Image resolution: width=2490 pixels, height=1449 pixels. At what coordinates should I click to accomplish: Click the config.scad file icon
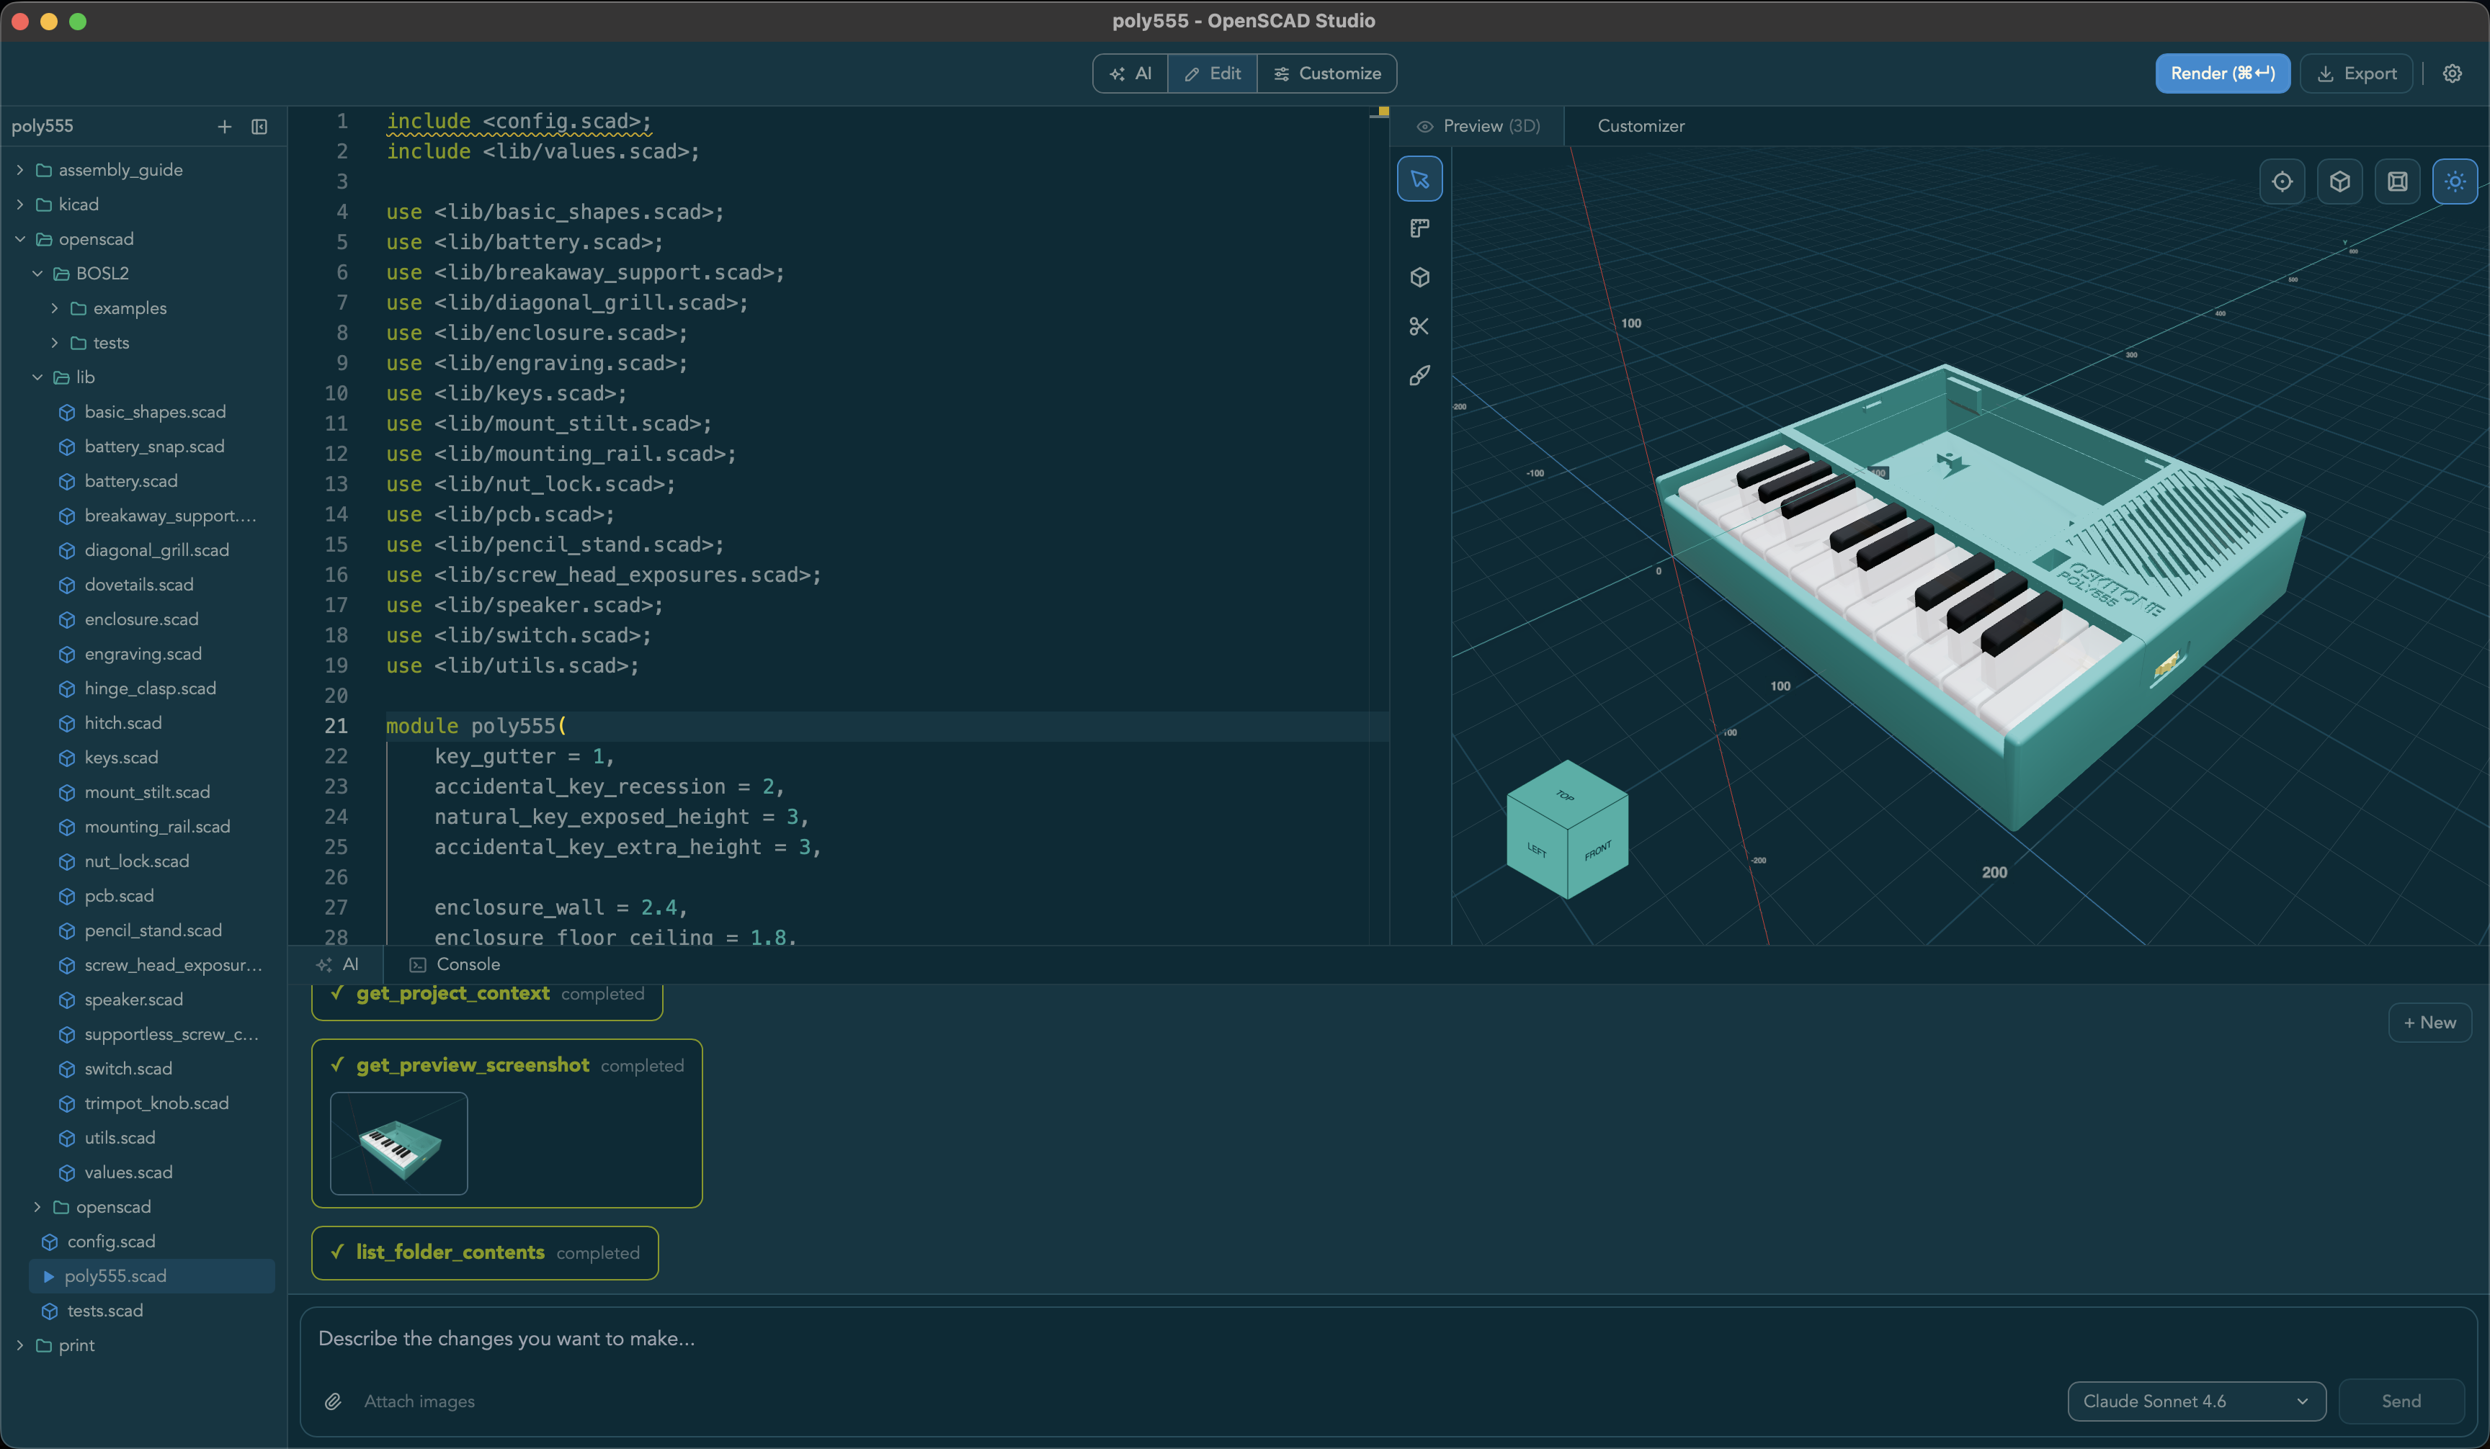coord(50,1242)
